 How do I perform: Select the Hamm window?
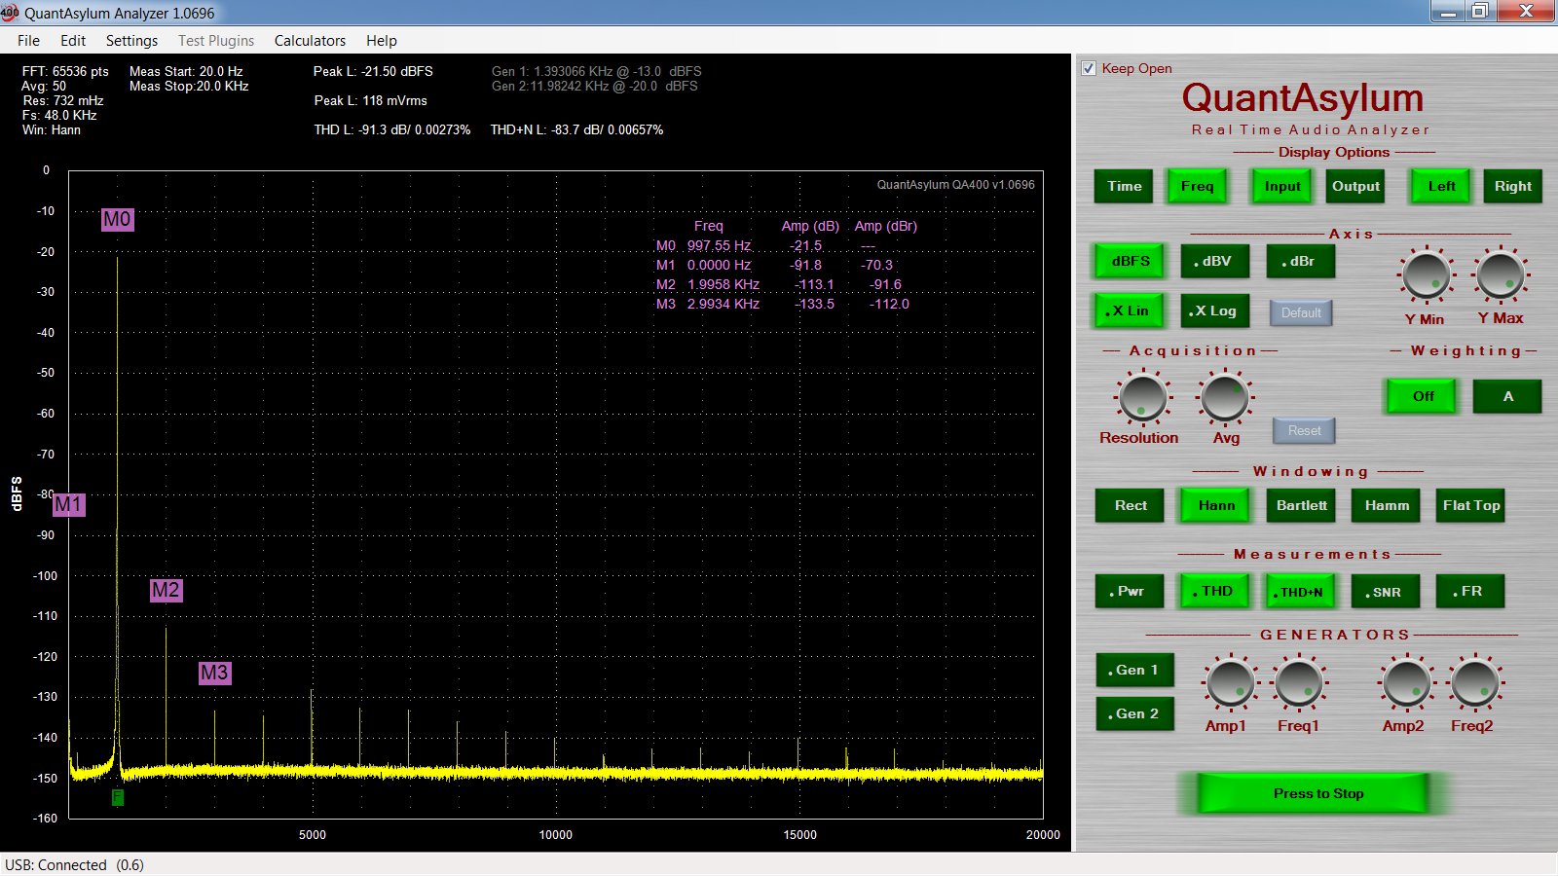1387,505
